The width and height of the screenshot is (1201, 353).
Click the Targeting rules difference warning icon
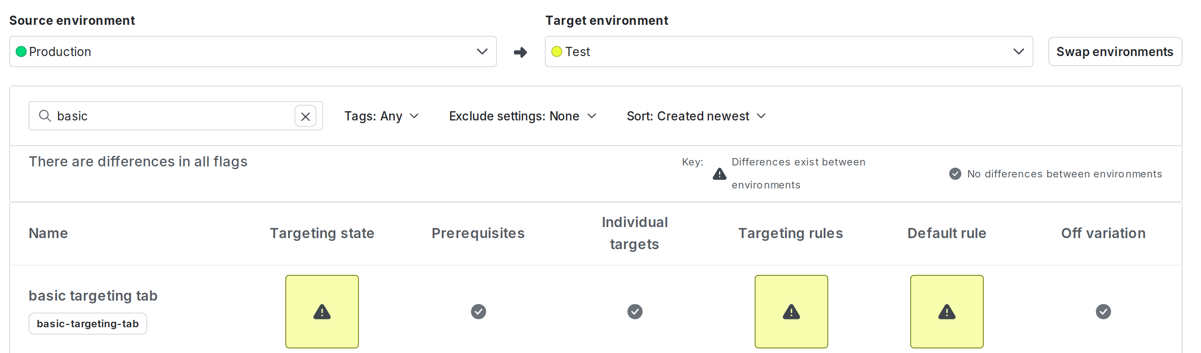(x=791, y=312)
